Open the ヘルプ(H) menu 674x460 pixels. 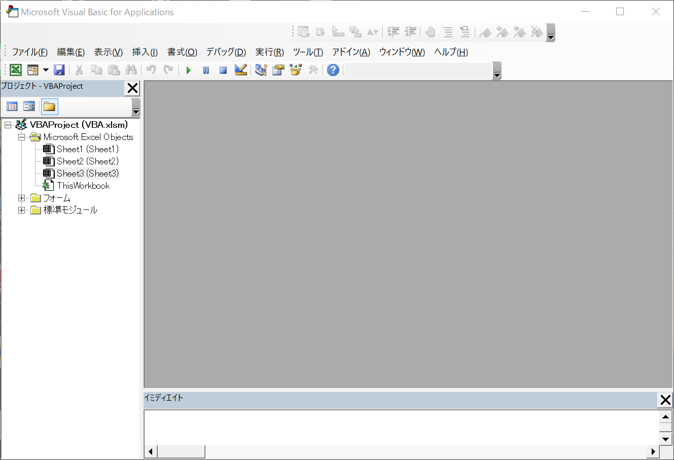click(x=451, y=52)
